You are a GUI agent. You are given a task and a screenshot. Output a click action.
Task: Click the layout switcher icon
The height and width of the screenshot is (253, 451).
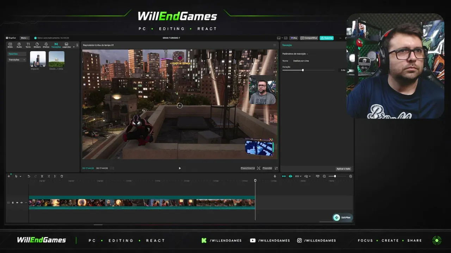279,38
